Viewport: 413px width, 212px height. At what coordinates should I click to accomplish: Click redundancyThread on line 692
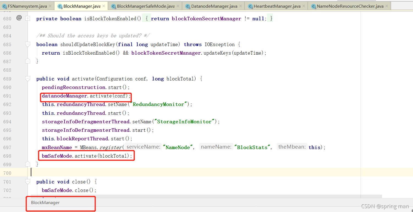pos(81,104)
